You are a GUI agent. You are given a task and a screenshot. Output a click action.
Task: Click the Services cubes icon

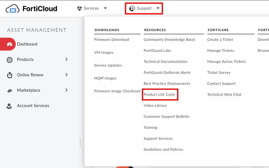80,8
